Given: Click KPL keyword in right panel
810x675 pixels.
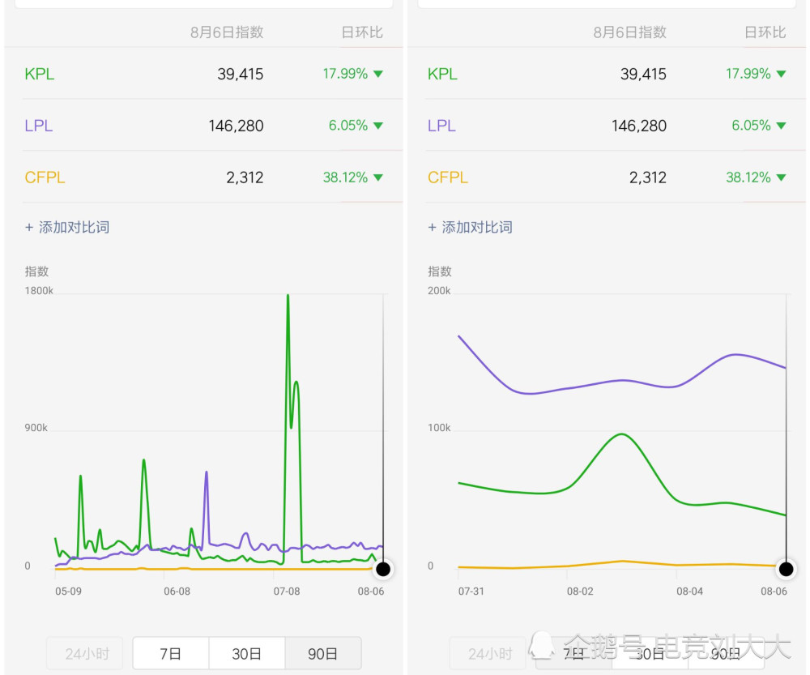Looking at the screenshot, I should coord(442,74).
